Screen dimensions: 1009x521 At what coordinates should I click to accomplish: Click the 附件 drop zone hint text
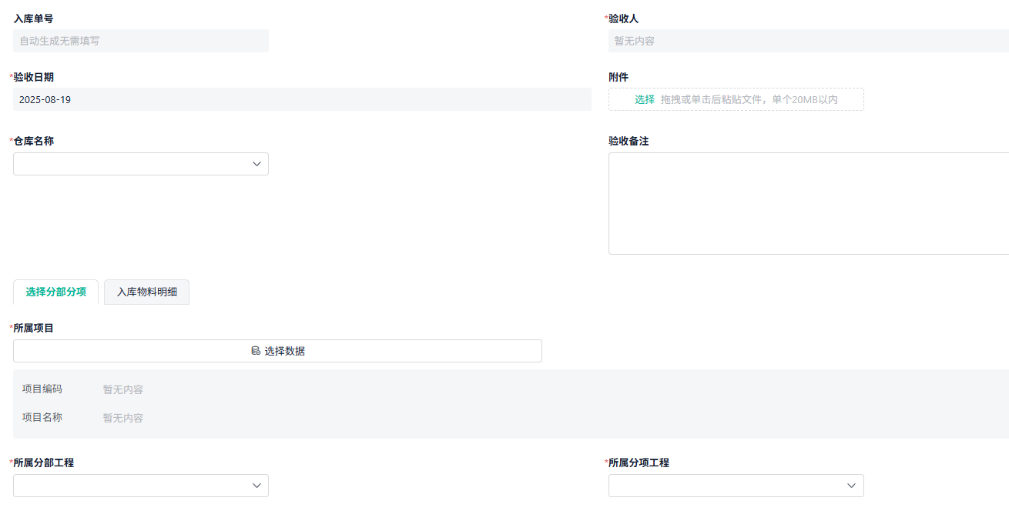click(749, 99)
